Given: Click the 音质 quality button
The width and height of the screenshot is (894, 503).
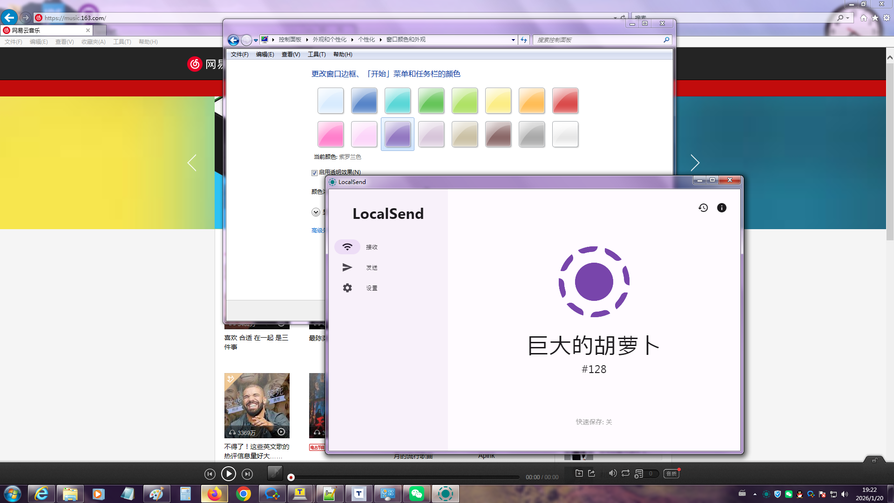Looking at the screenshot, I should click(x=671, y=474).
